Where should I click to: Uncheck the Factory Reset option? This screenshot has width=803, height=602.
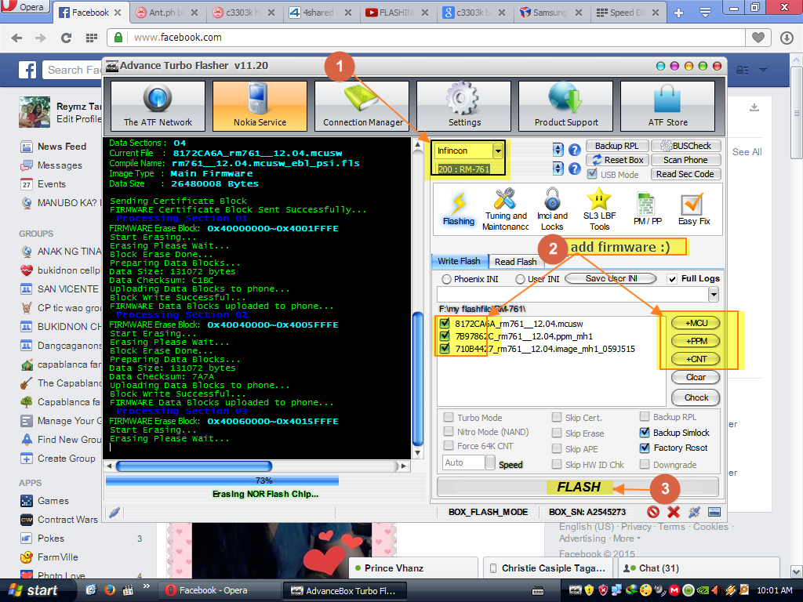(645, 448)
